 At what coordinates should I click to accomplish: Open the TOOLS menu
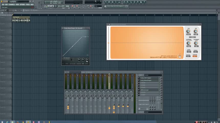point(28,4)
